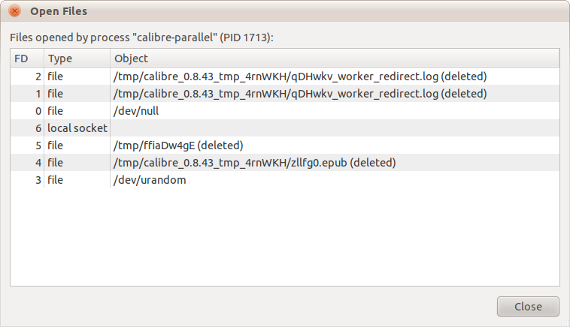Select the /dev/null file row
570x327 pixels.
(x=136, y=111)
